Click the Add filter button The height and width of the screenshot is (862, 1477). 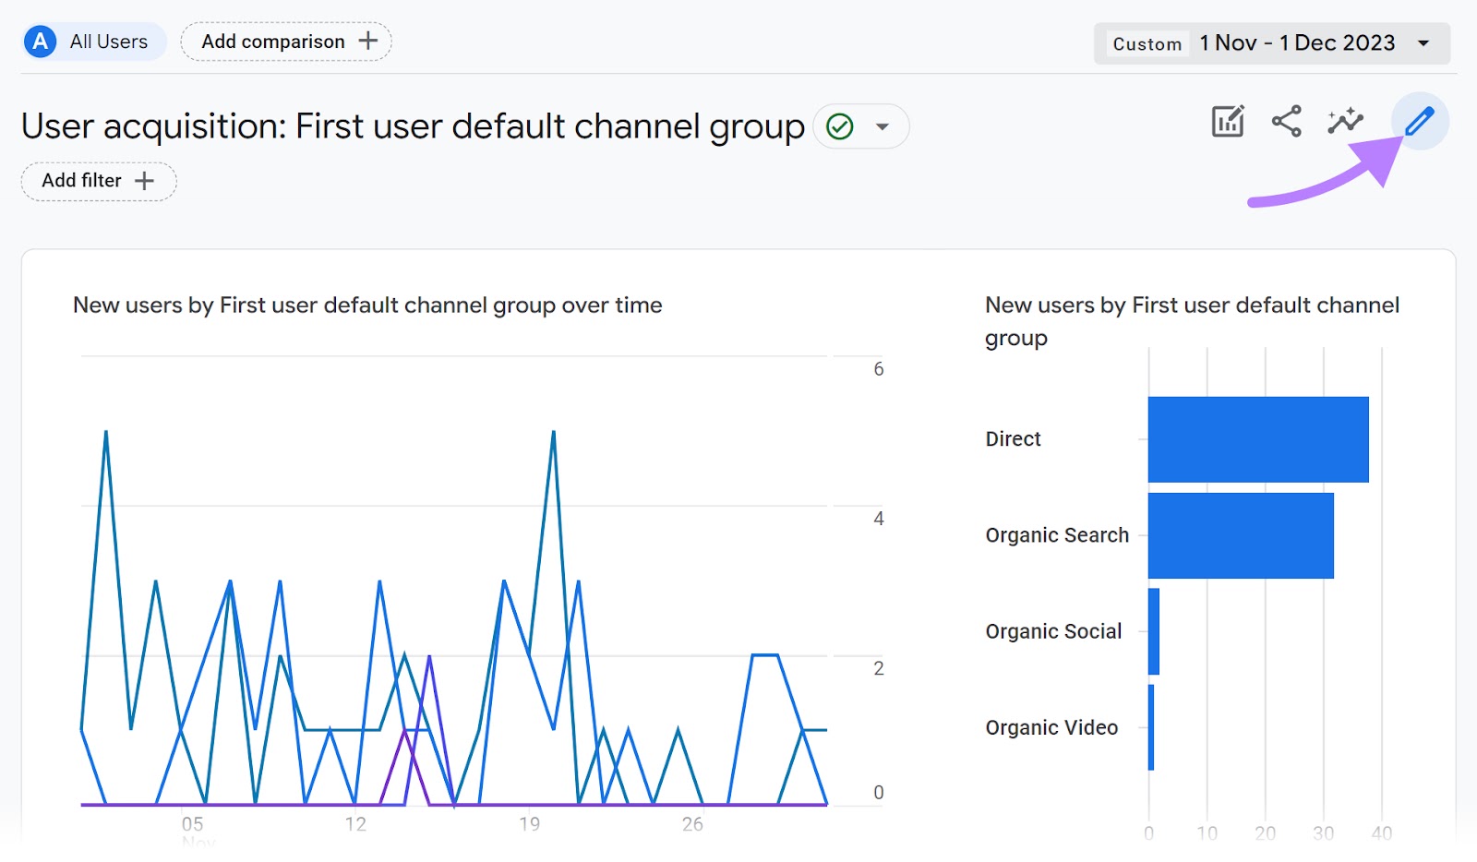[81, 181]
